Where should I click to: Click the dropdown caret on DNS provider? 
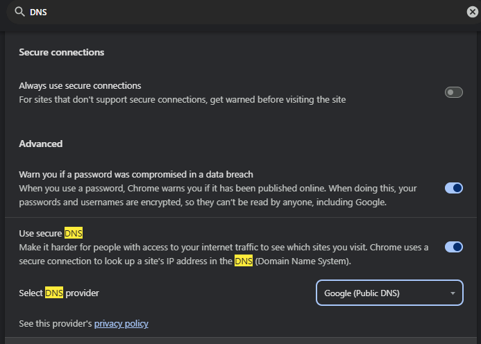(453, 293)
